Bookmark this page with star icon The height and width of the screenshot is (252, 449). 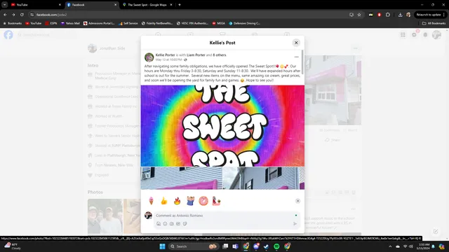click(359, 15)
